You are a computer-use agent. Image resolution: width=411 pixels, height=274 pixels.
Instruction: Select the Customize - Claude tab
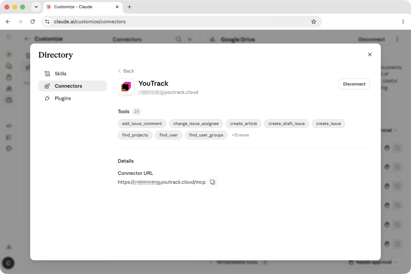coord(82,7)
